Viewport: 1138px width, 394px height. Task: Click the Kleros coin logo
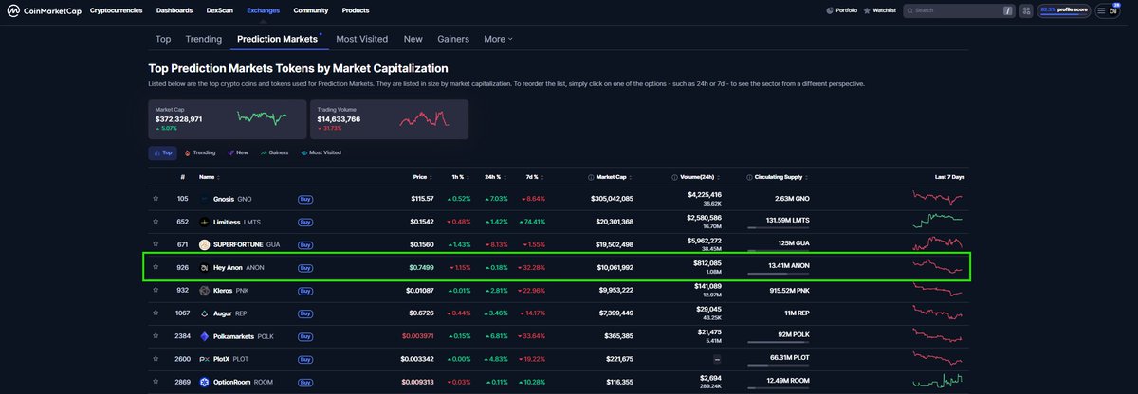point(204,290)
